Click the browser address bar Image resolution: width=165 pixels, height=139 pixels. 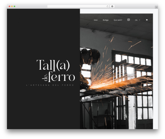78,6
